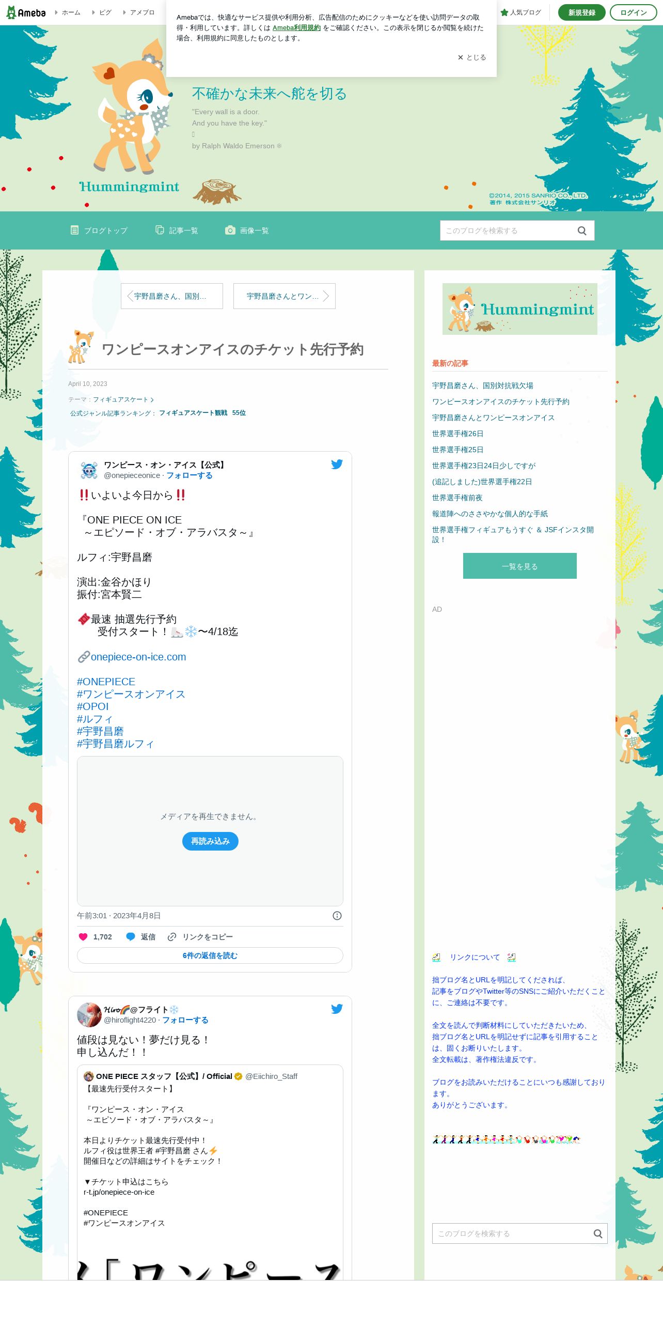Open hashtag #ONEPIECE in first tweet
Screen dimensions: 663x1327
click(x=106, y=682)
